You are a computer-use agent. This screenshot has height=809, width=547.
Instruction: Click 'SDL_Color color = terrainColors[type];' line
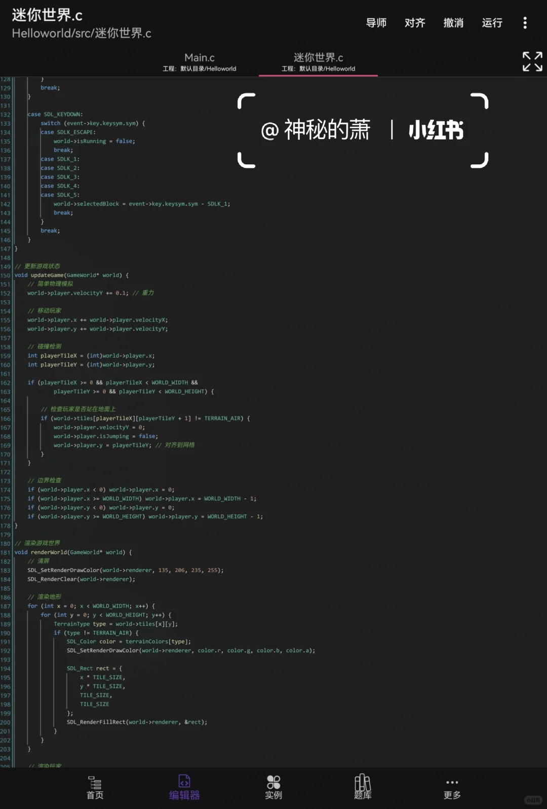129,642
